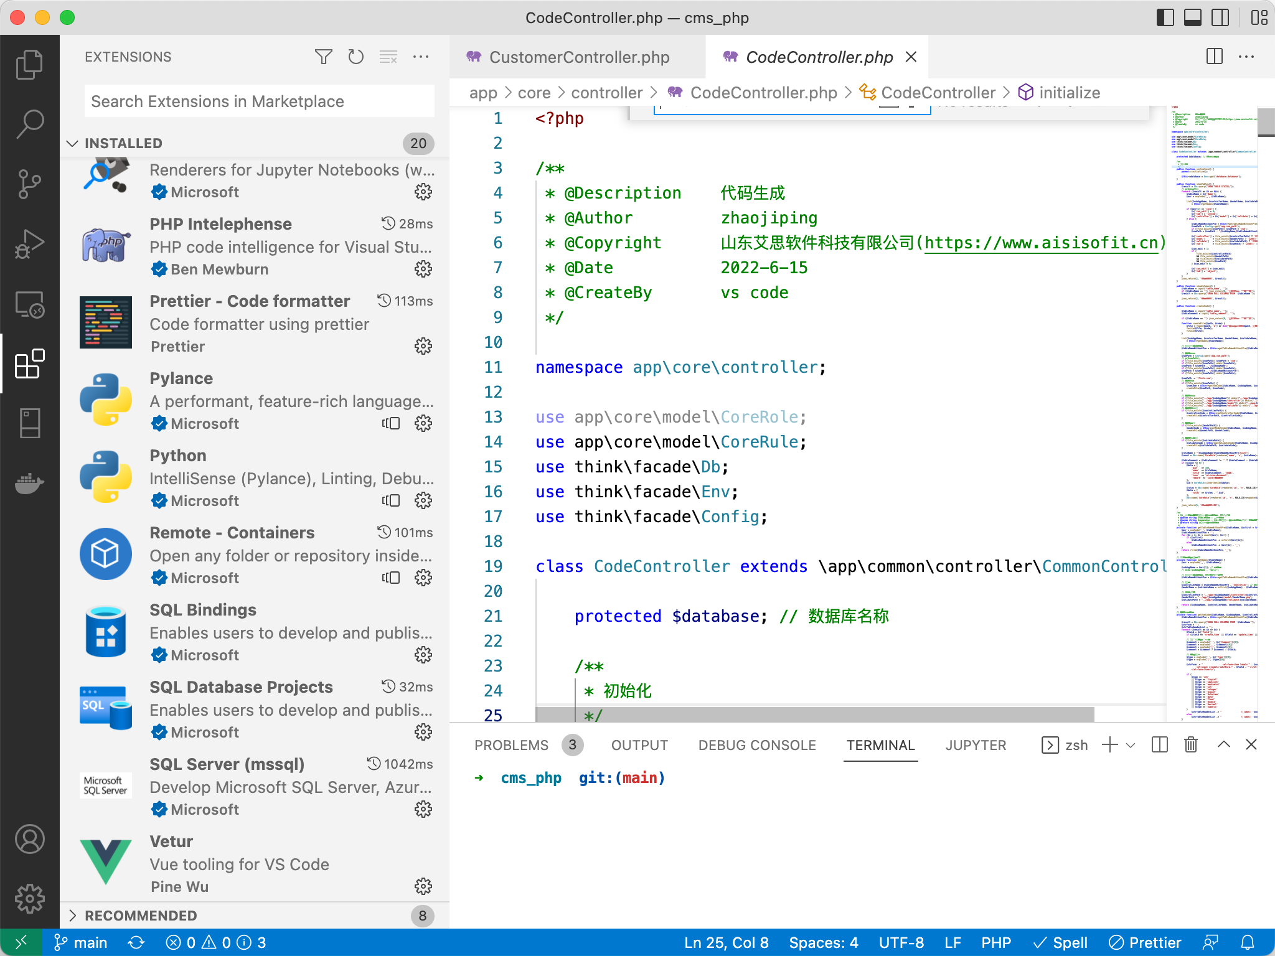Toggle the bottom panel layout button
This screenshot has height=956, width=1275.
pos(1192,17)
